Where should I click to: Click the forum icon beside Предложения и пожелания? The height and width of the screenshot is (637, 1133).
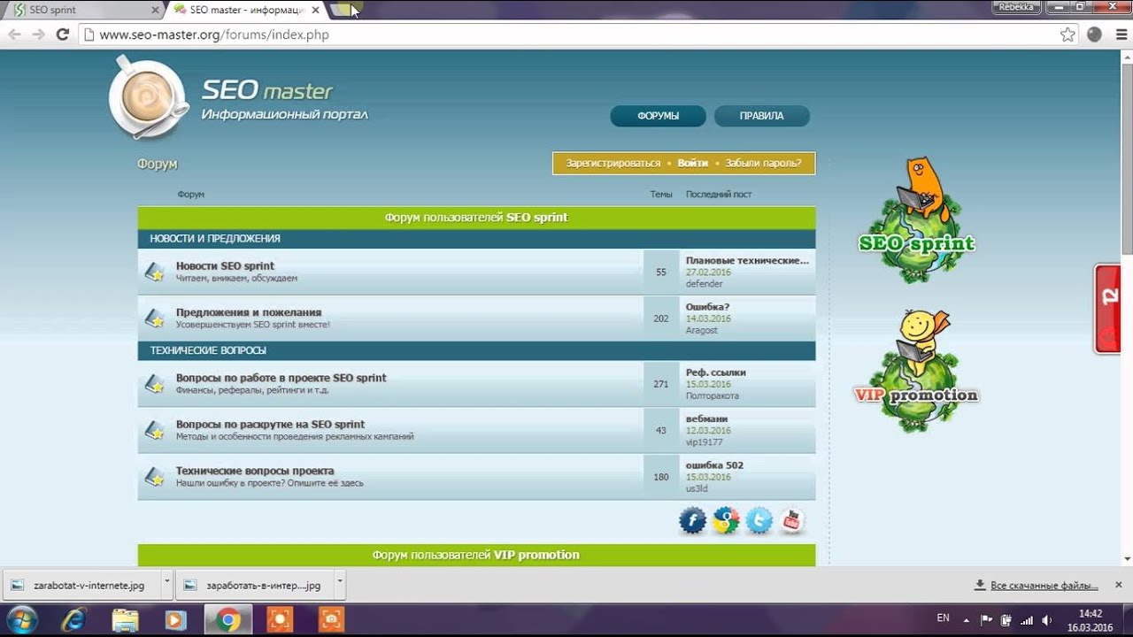[x=155, y=318]
